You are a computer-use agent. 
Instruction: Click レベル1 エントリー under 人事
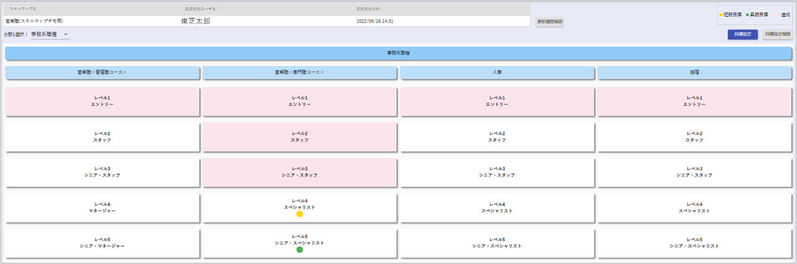pyautogui.click(x=497, y=101)
